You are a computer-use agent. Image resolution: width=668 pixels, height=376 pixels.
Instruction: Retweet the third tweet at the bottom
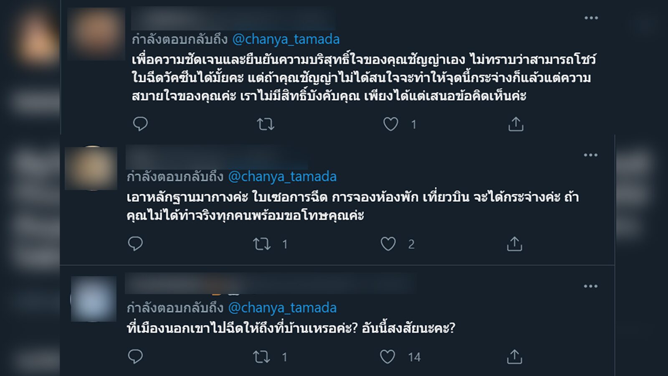tap(262, 357)
